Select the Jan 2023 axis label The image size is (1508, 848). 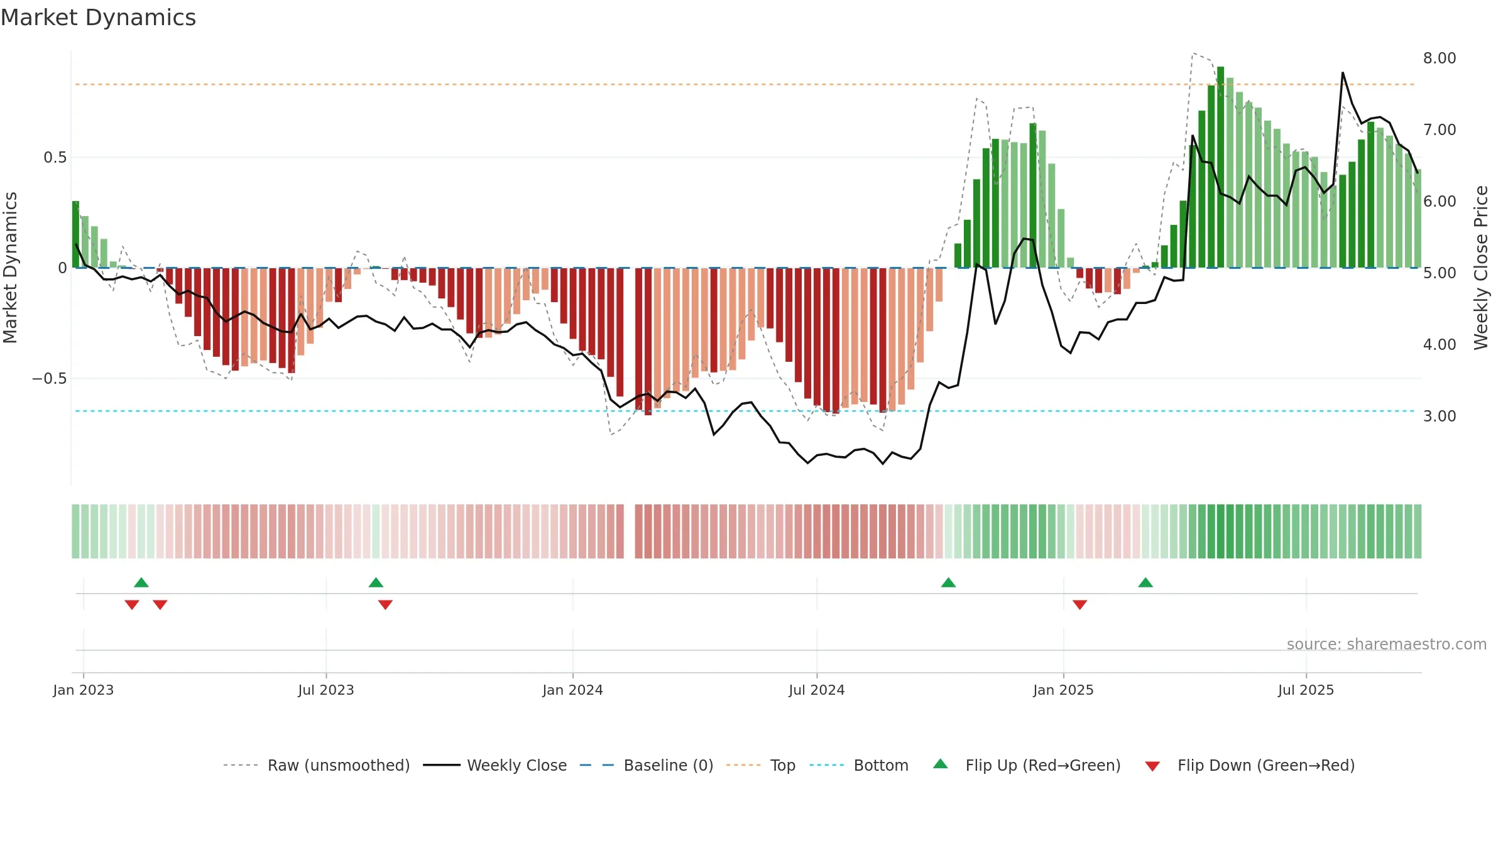[84, 690]
